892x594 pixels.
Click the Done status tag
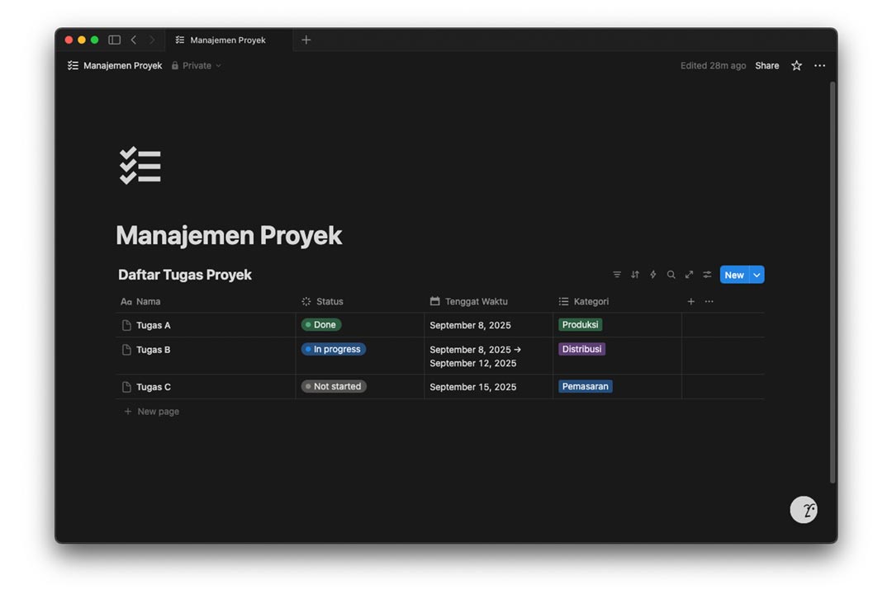(320, 324)
